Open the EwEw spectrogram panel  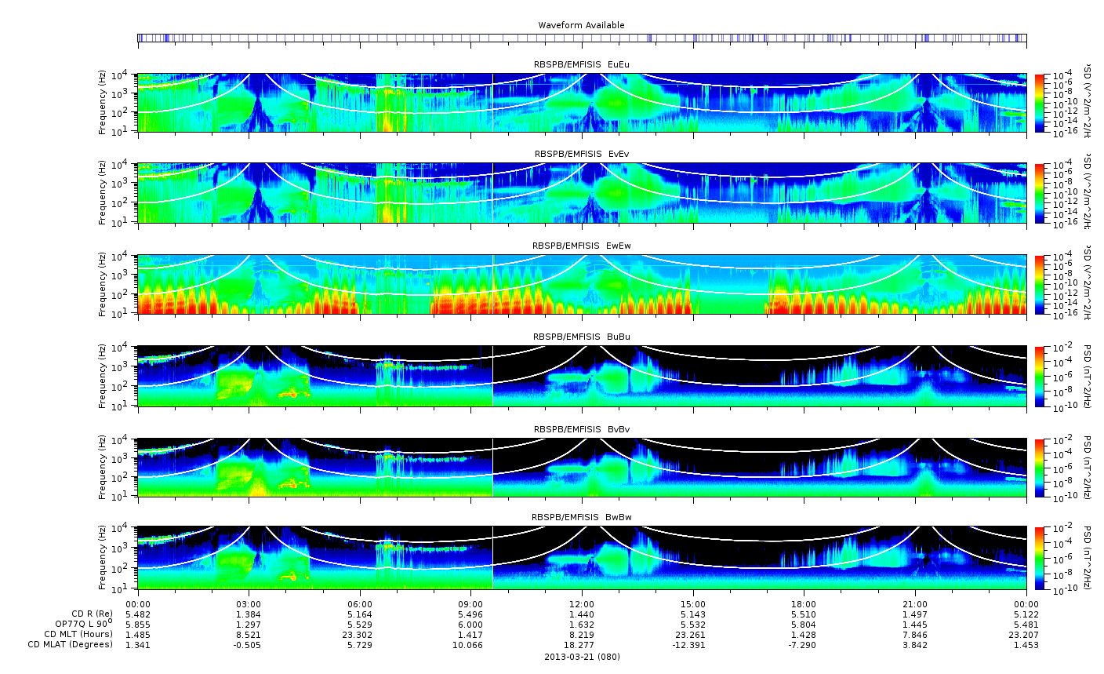pos(581,284)
